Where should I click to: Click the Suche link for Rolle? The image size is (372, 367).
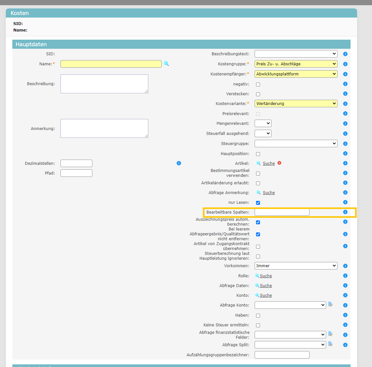pos(266,276)
